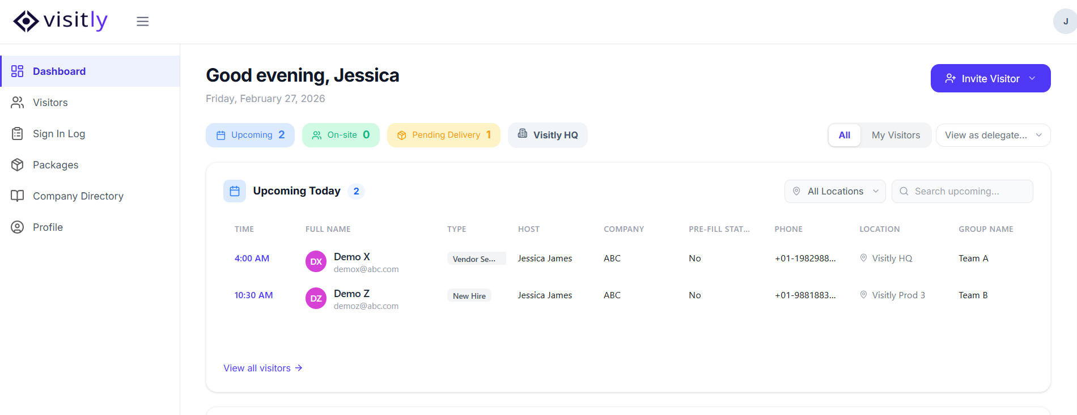Click 10:30 AM time entry

[253, 295]
